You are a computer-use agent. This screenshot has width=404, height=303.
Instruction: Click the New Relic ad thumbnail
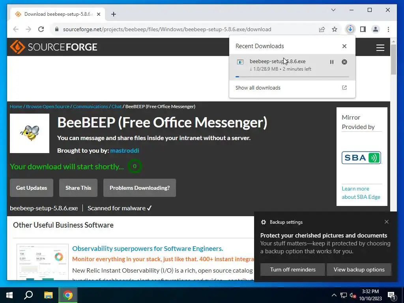43,262
